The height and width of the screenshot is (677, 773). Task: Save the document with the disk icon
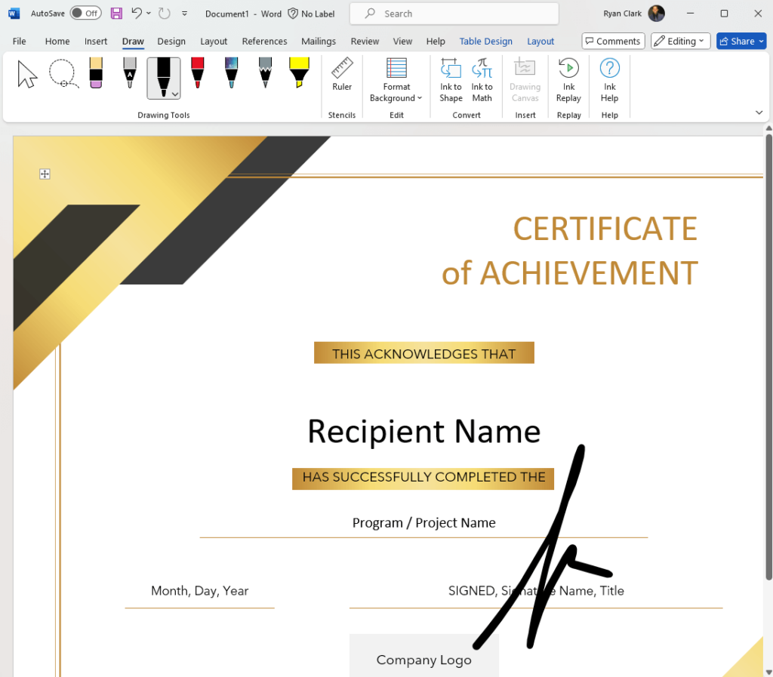click(x=116, y=14)
